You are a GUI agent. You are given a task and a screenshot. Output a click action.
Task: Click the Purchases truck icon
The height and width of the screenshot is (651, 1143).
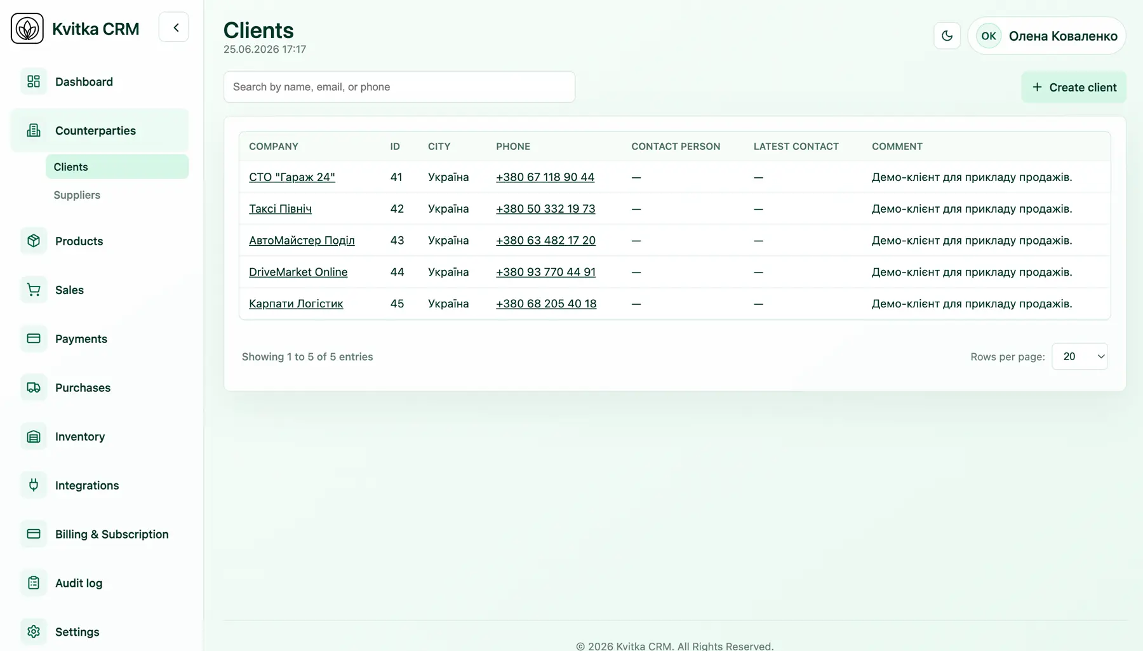click(34, 387)
